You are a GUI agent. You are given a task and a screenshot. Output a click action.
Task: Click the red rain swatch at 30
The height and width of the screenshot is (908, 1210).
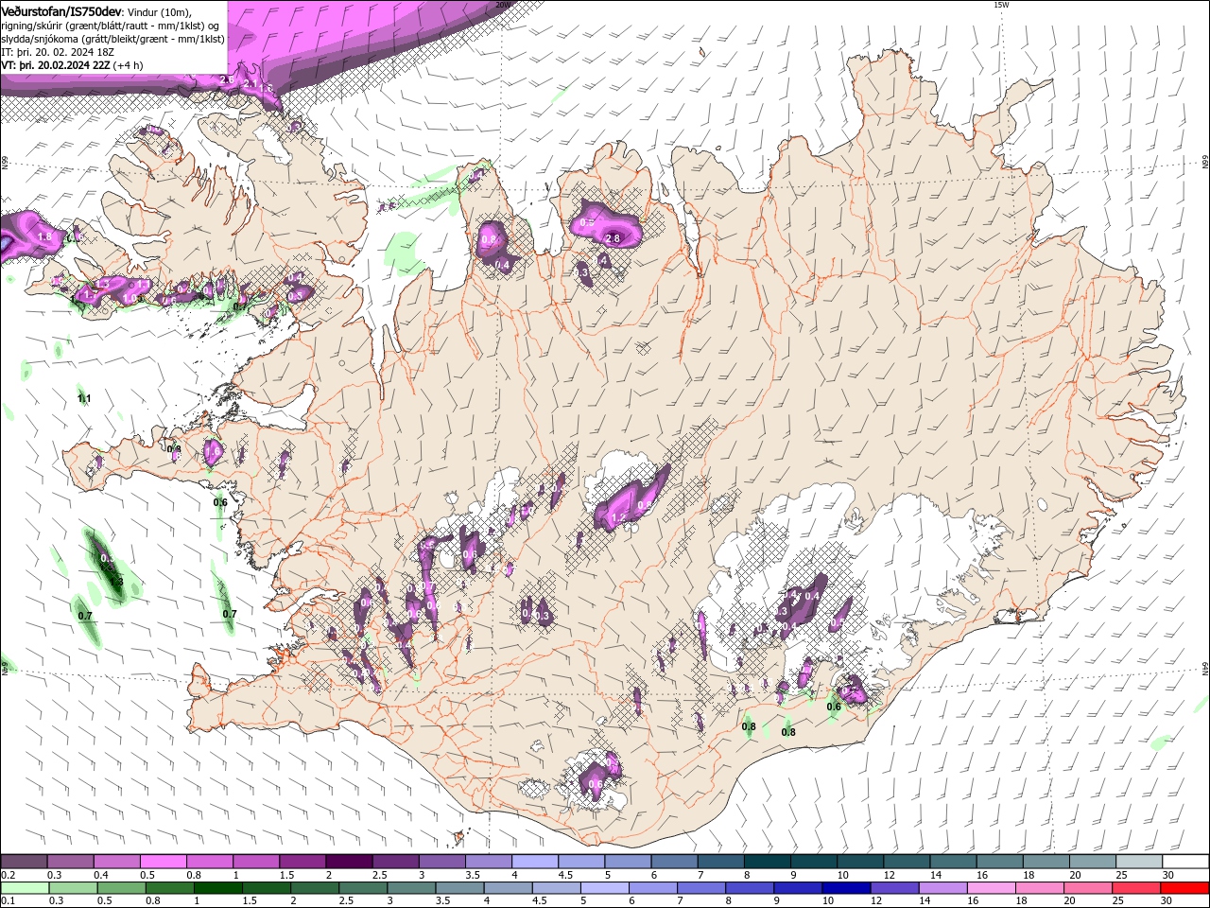pyautogui.click(x=1184, y=887)
